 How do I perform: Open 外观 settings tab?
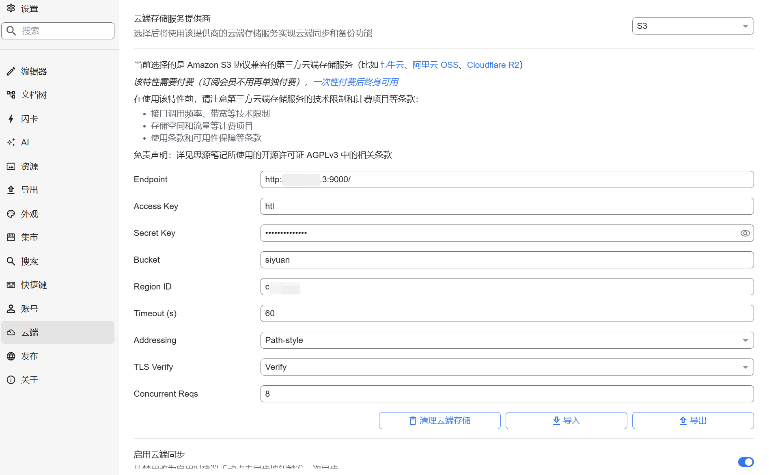point(58,214)
